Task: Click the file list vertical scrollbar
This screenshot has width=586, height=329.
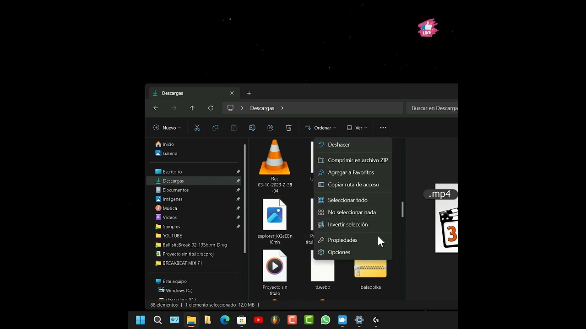Action: [x=403, y=210]
